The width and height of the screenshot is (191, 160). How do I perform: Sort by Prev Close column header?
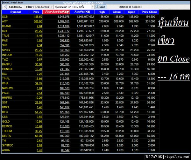[149, 12]
